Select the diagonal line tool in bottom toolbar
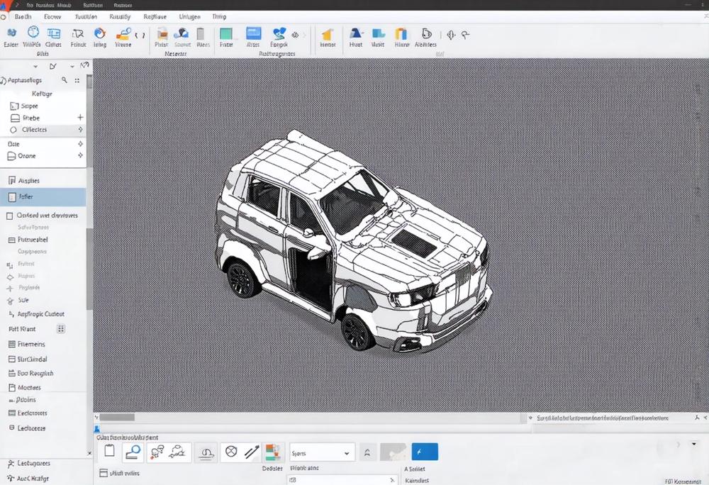This screenshot has height=485, width=709. tap(251, 451)
